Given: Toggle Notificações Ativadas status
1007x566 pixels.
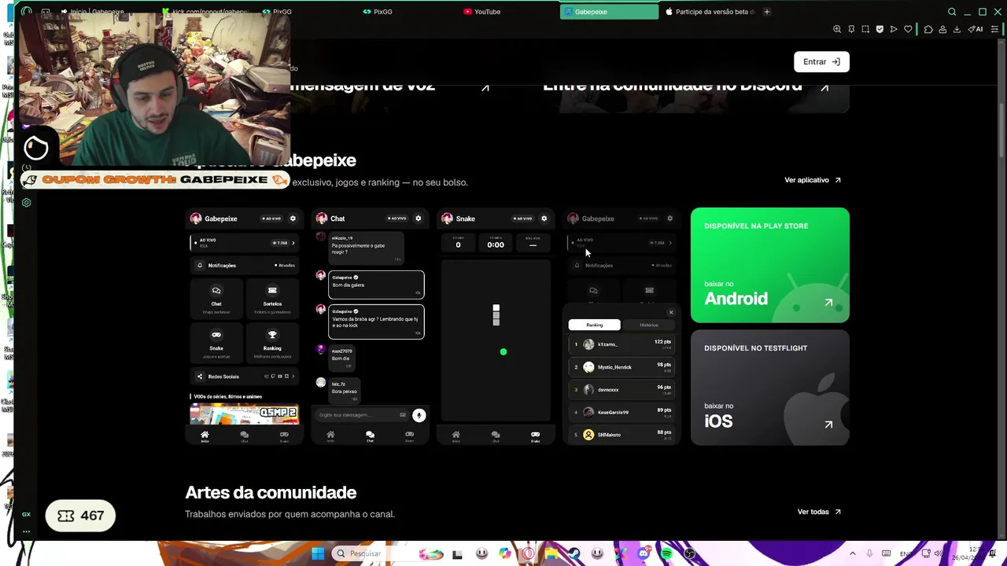Looking at the screenshot, I should [285, 266].
